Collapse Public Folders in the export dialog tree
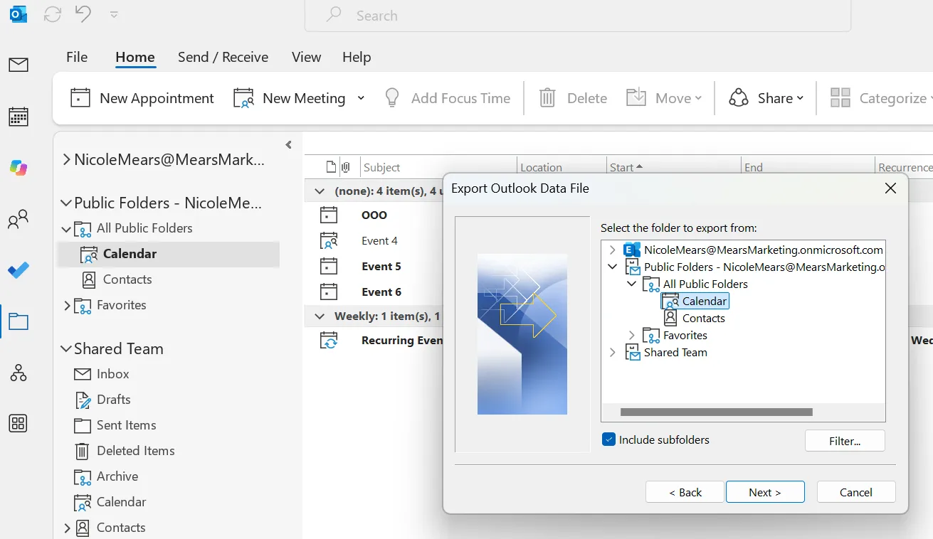The height and width of the screenshot is (539, 933). click(613, 267)
